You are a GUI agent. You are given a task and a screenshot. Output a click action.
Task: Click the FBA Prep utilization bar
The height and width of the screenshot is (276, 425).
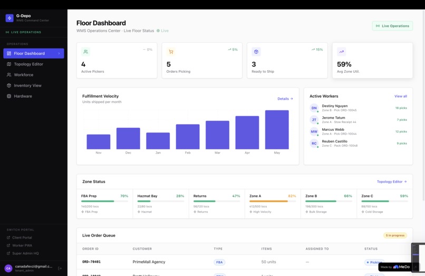point(104,201)
